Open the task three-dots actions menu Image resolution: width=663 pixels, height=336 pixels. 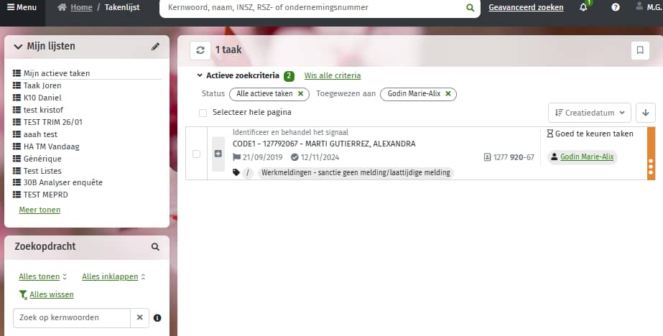pyautogui.click(x=651, y=167)
